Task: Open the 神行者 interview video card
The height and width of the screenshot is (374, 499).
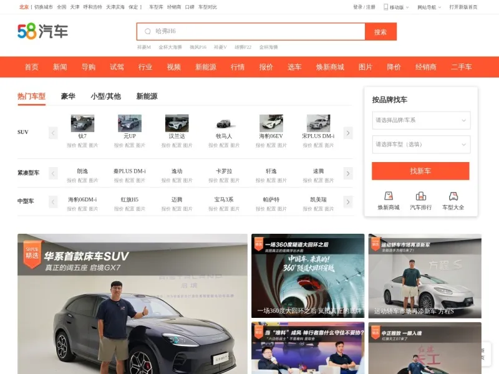Action: [308, 348]
